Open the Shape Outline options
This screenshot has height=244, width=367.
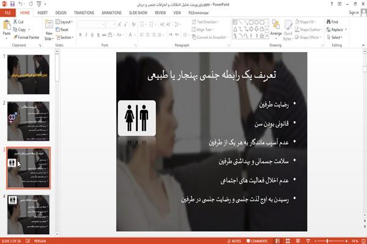[x=308, y=30]
